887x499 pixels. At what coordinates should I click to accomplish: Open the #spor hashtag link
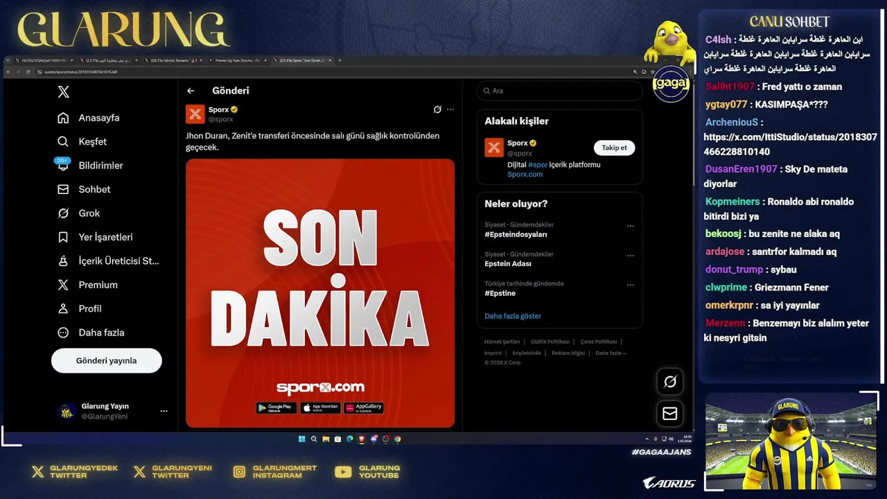coord(538,165)
